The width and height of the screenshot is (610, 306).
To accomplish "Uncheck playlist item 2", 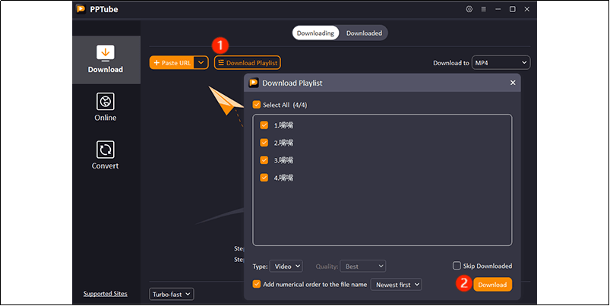I will click(264, 143).
